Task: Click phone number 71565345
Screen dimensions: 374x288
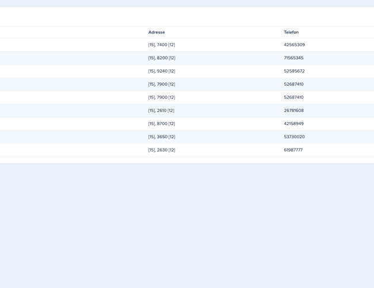Action: (293, 58)
